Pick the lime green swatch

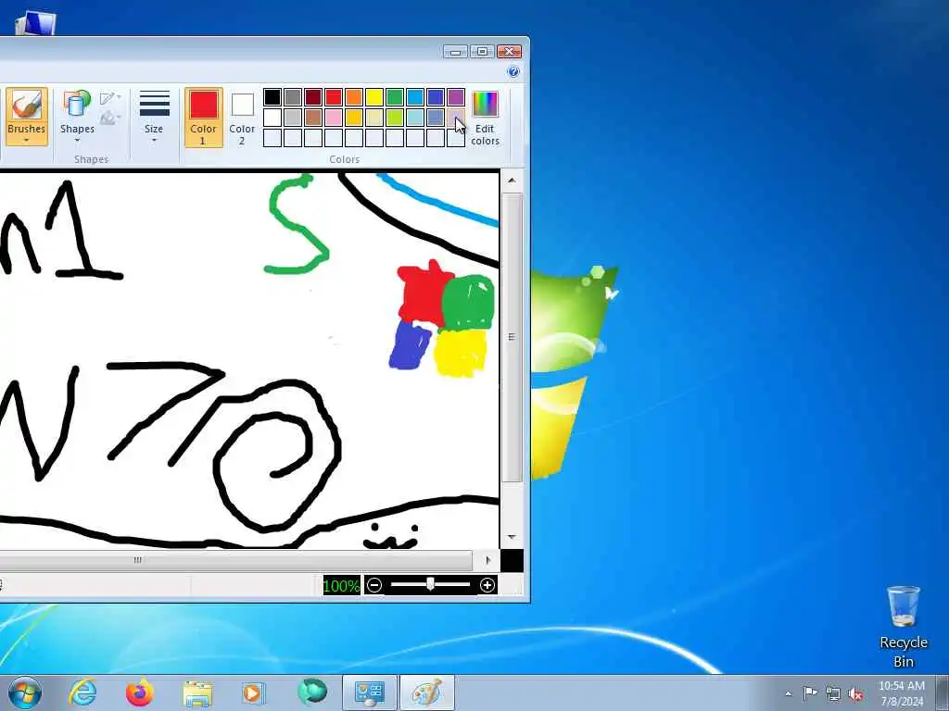395,118
